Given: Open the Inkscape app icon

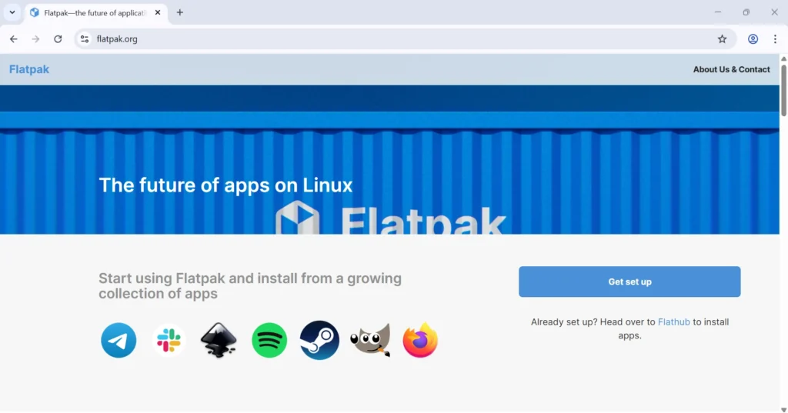Looking at the screenshot, I should click(219, 340).
